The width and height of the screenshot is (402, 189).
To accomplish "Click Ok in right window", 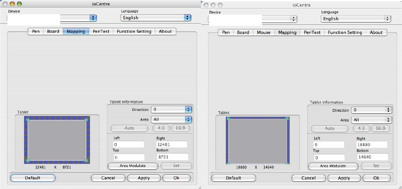I will (x=376, y=178).
